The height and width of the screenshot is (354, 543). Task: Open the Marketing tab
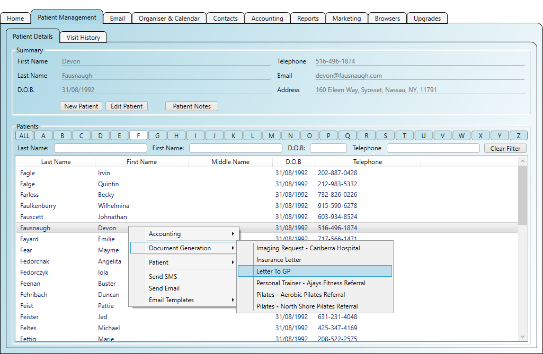(x=346, y=17)
